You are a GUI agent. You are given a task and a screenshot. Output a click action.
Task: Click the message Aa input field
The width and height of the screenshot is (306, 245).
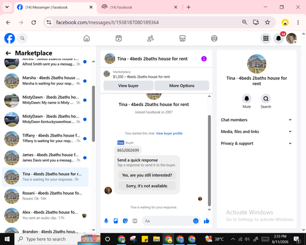click(167, 221)
